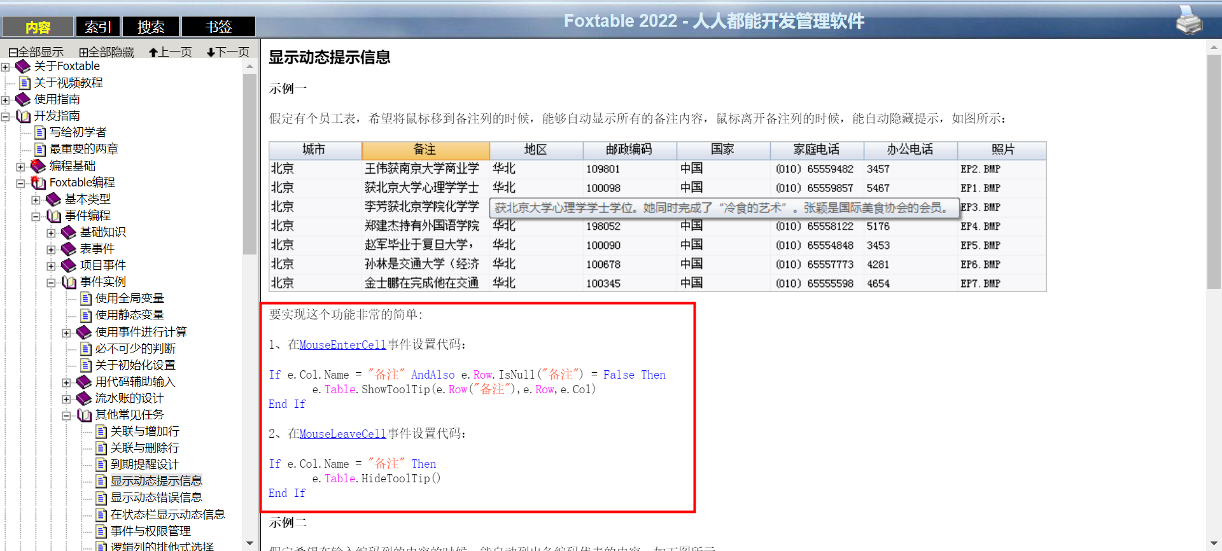Click the book icon beside 使用指南
The image size is (1222, 551).
(23, 99)
